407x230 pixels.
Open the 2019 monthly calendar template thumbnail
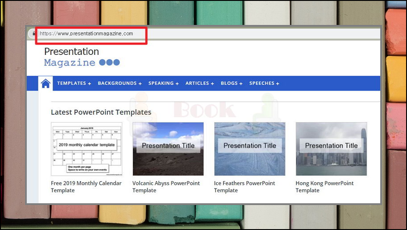[x=87, y=149]
